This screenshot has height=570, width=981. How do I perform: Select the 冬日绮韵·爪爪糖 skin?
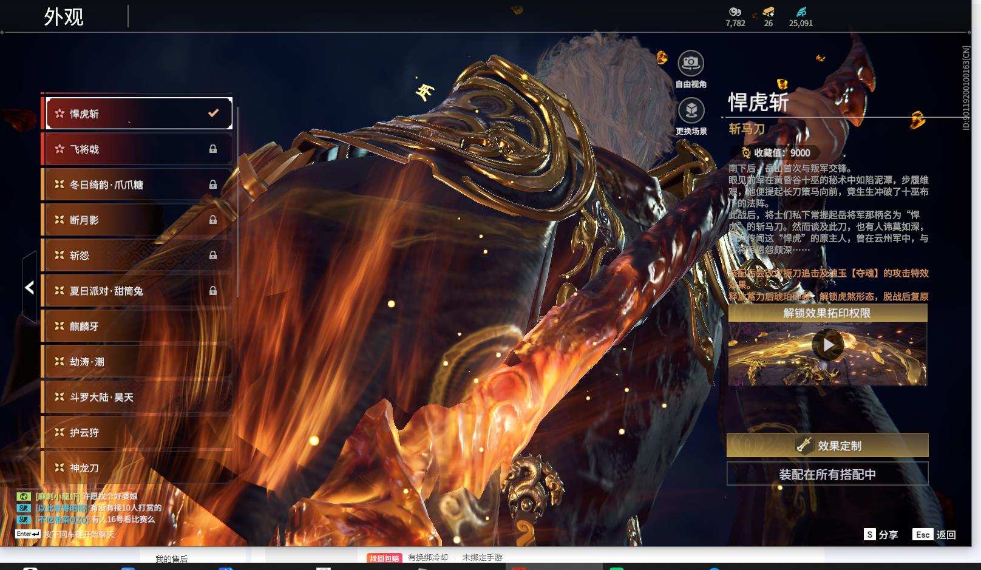139,185
